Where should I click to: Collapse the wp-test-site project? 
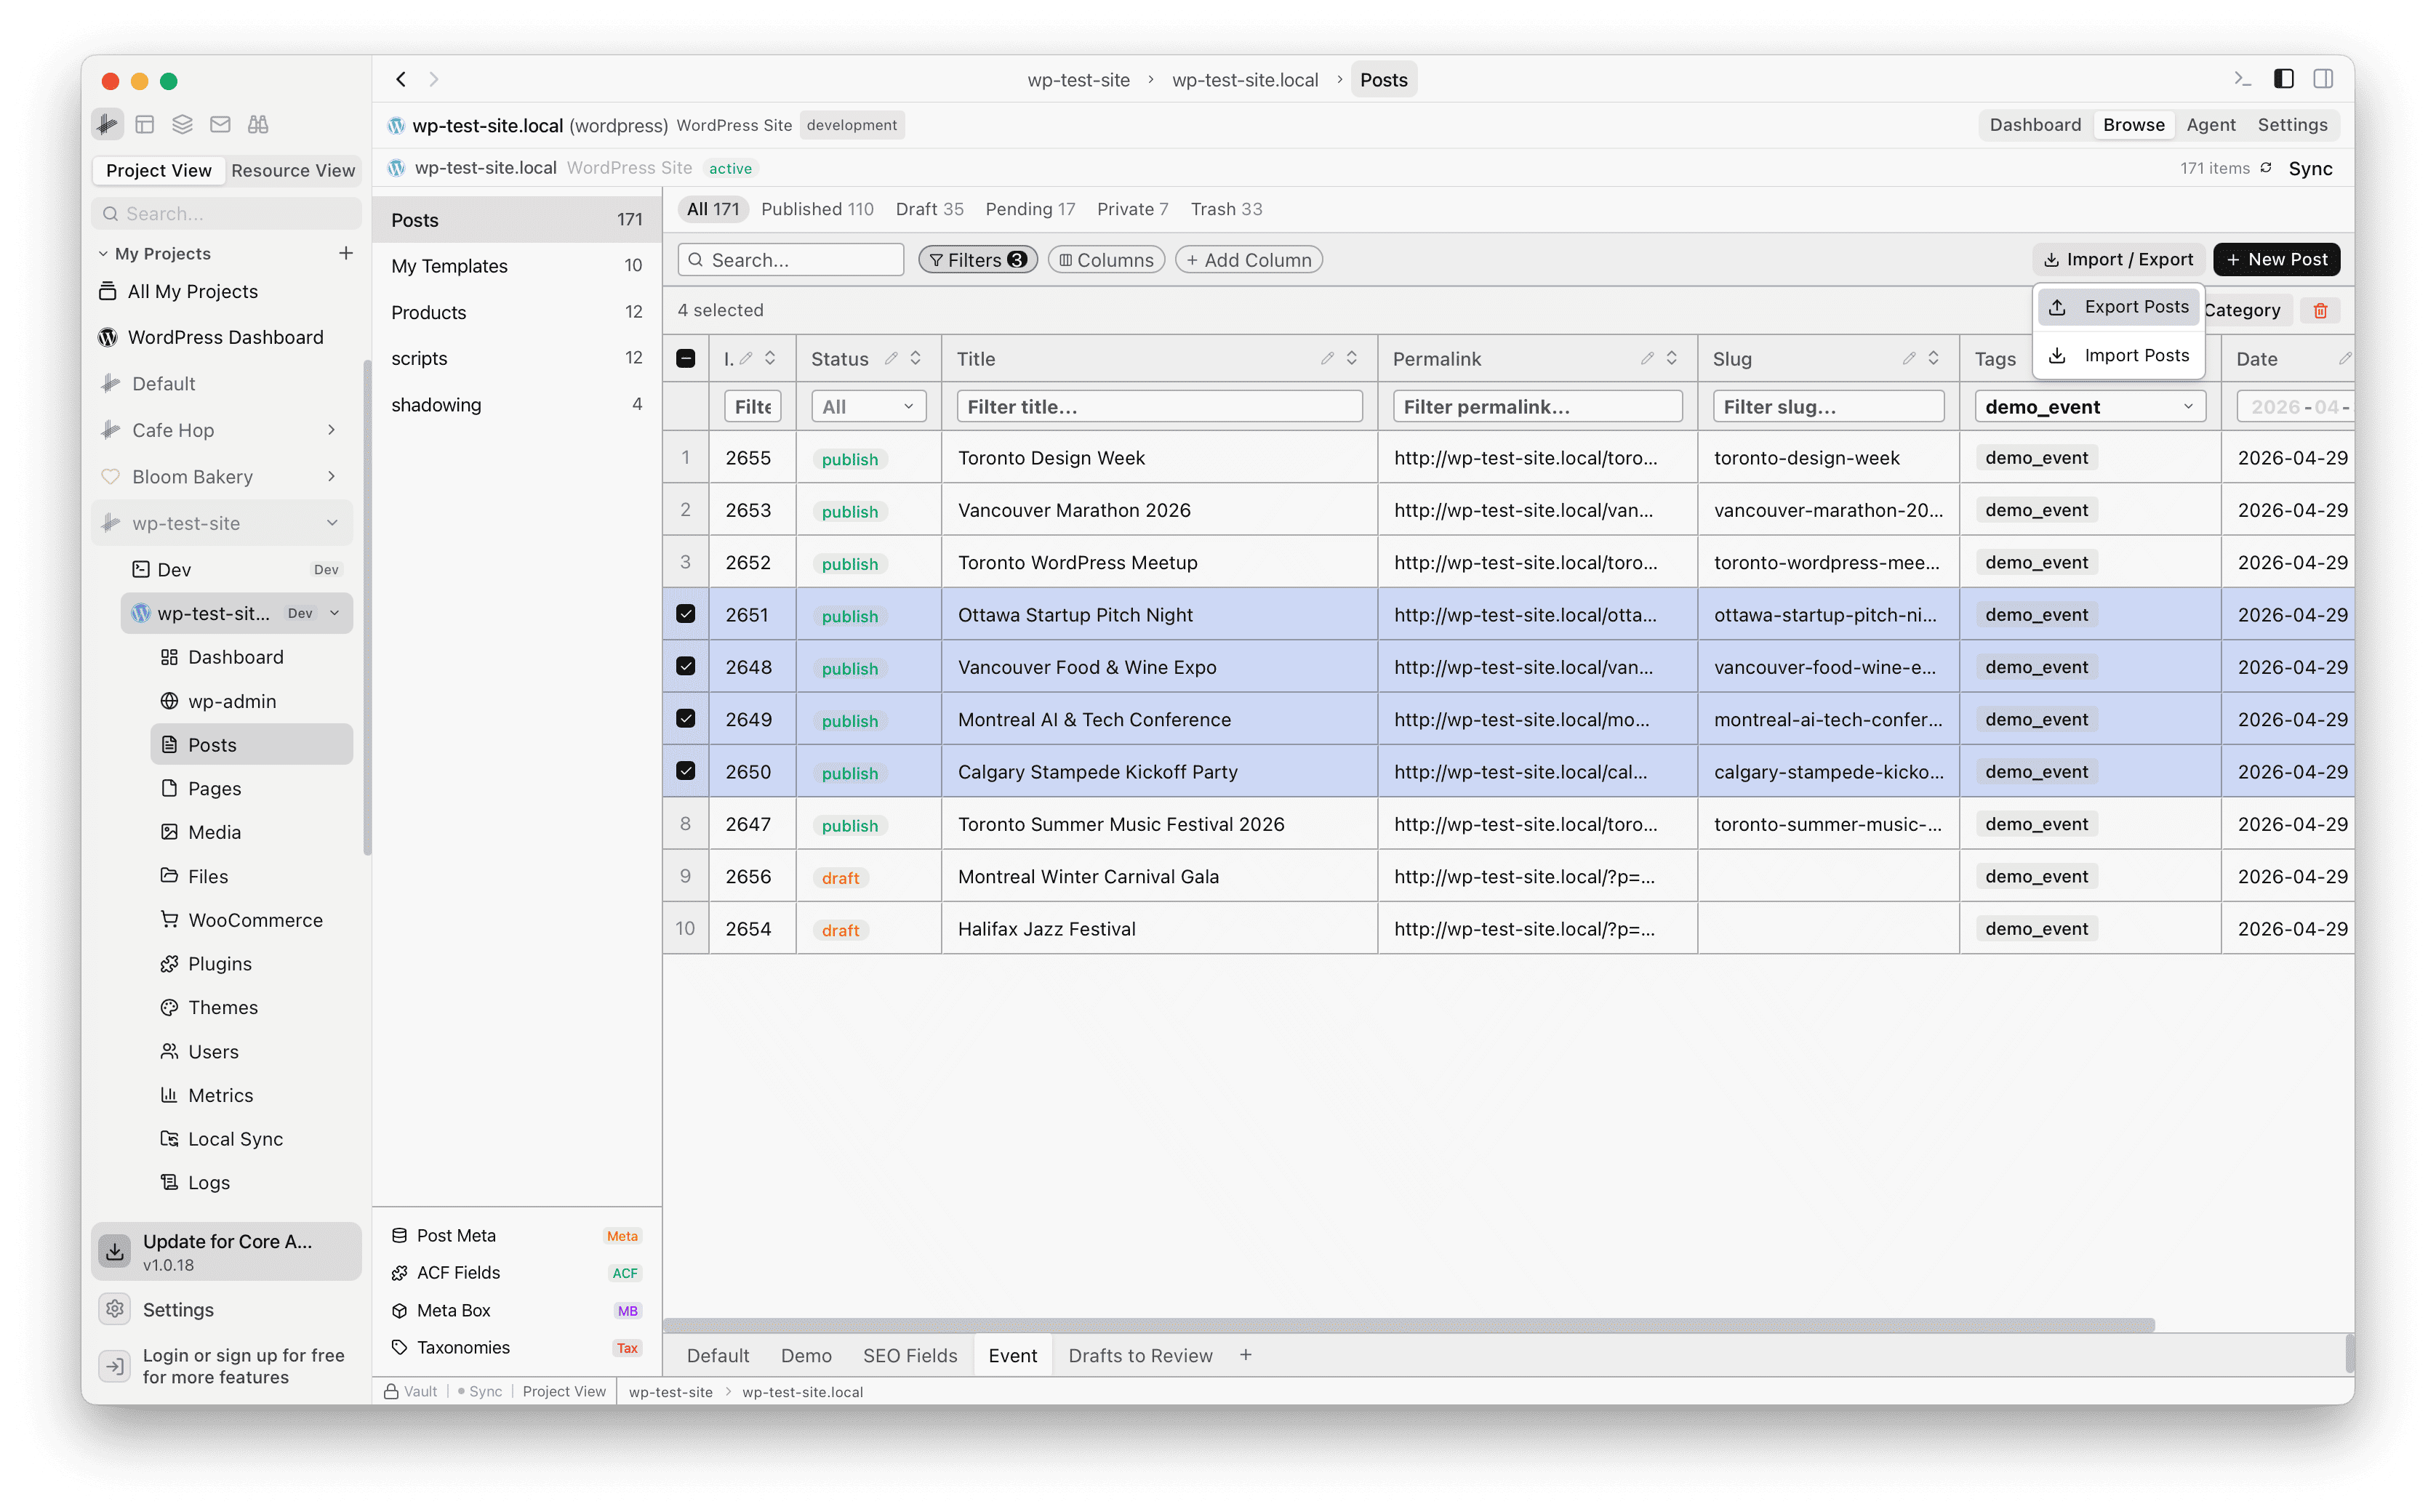[331, 523]
